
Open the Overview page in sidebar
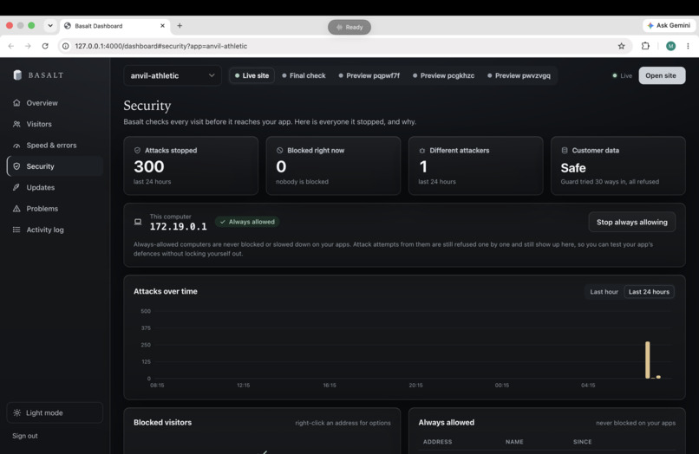coord(55,103)
